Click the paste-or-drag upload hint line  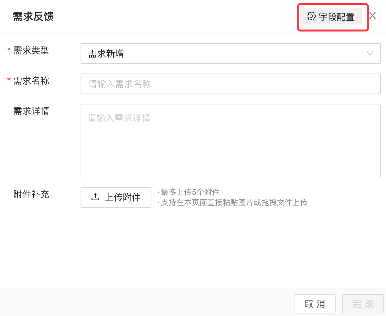(234, 202)
